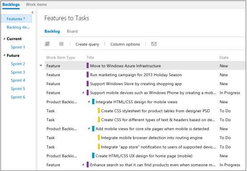Click Task type cell of Integrate mobile browser detection
This screenshot has height=171, width=247.
click(50, 138)
